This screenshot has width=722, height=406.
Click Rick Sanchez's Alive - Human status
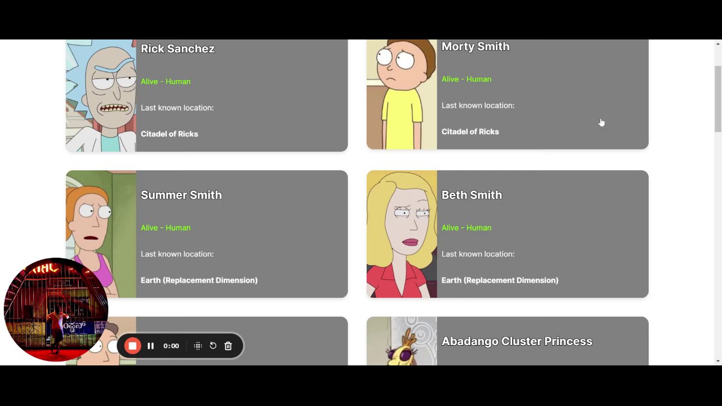pyautogui.click(x=166, y=81)
